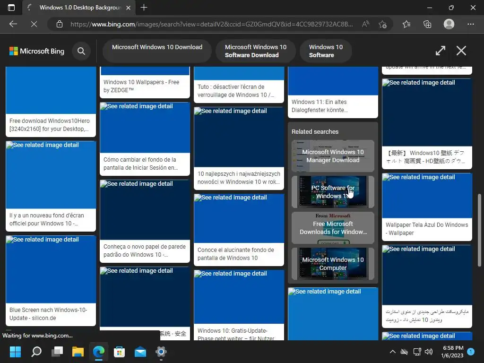Open Task View on the taskbar
Viewport: 484px width, 363px height.
point(57,351)
